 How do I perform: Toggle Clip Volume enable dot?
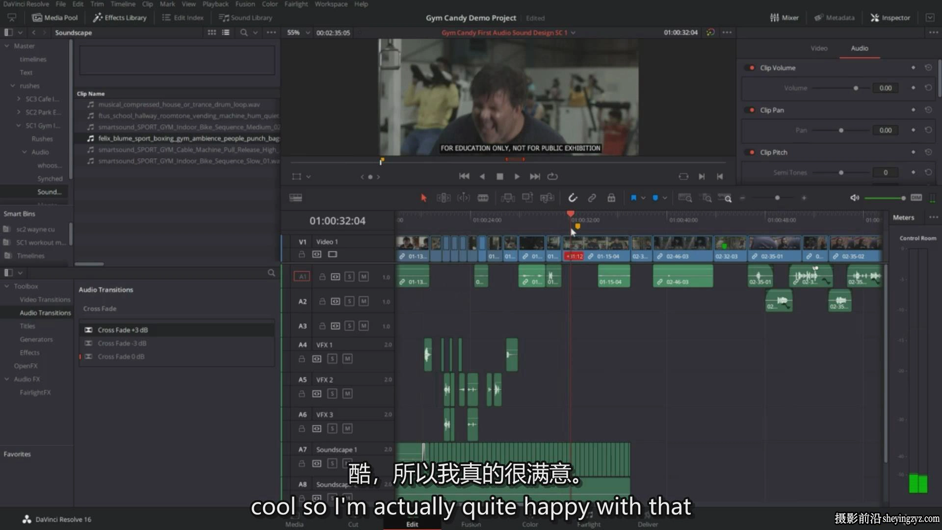pos(752,68)
